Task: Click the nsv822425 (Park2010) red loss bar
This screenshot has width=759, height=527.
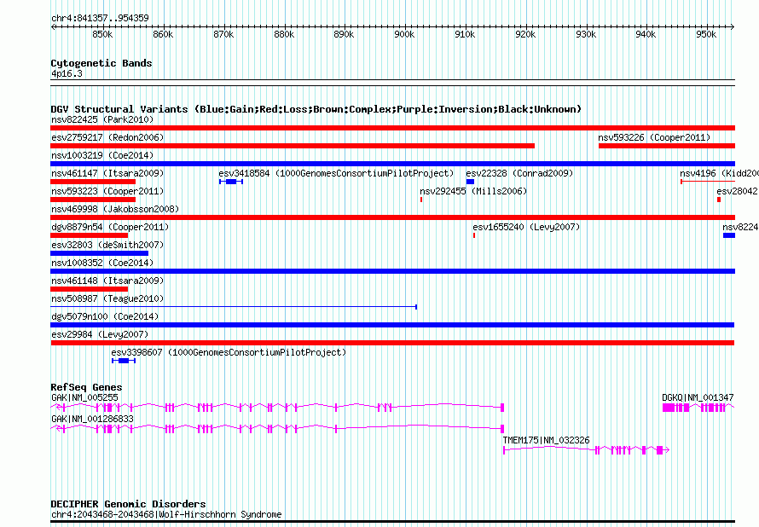Action: coord(392,128)
